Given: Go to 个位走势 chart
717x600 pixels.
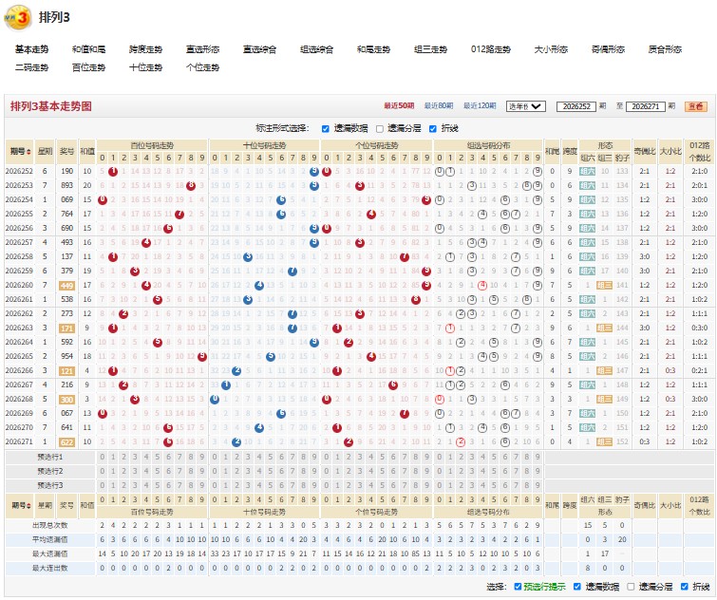Looking at the screenshot, I should [202, 67].
